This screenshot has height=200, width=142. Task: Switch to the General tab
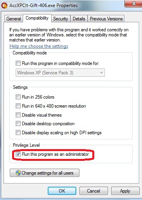click(x=14, y=19)
